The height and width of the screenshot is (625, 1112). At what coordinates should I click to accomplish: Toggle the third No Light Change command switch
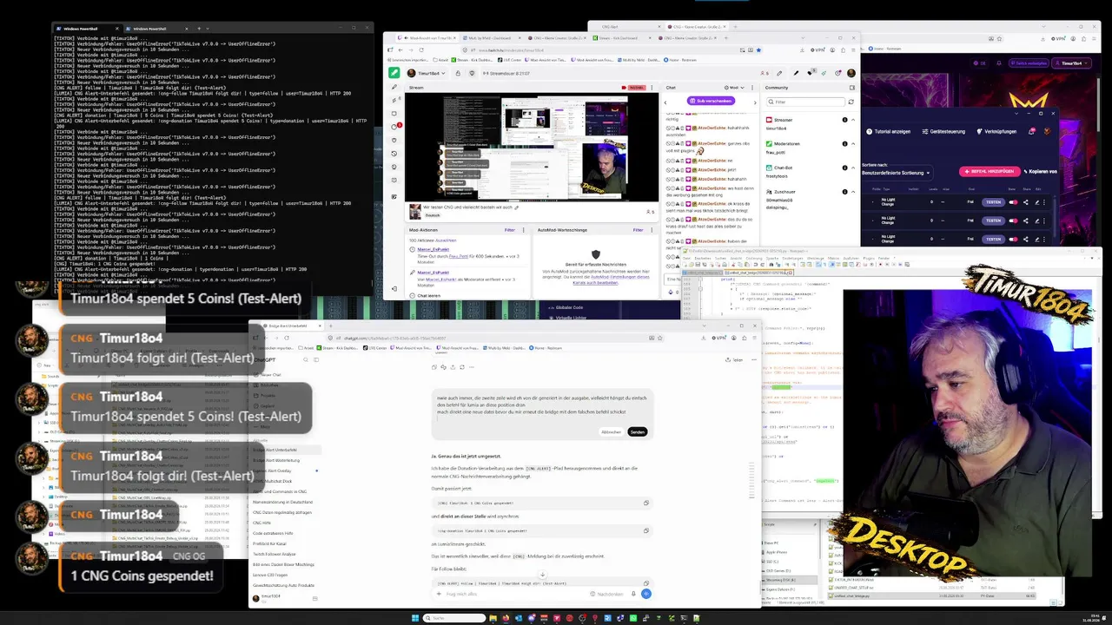1012,238
